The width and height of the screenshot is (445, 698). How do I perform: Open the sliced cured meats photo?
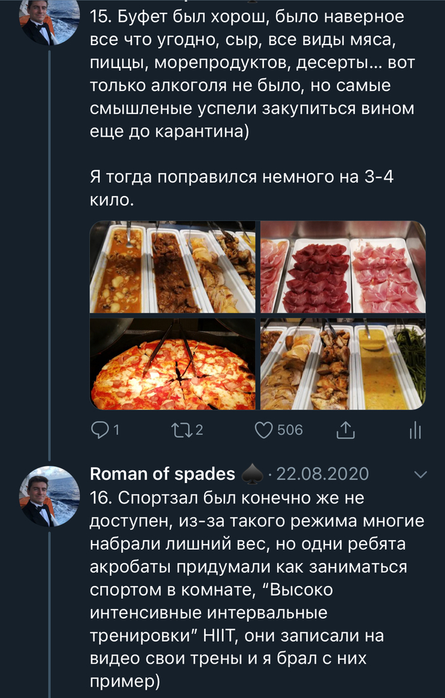343,267
